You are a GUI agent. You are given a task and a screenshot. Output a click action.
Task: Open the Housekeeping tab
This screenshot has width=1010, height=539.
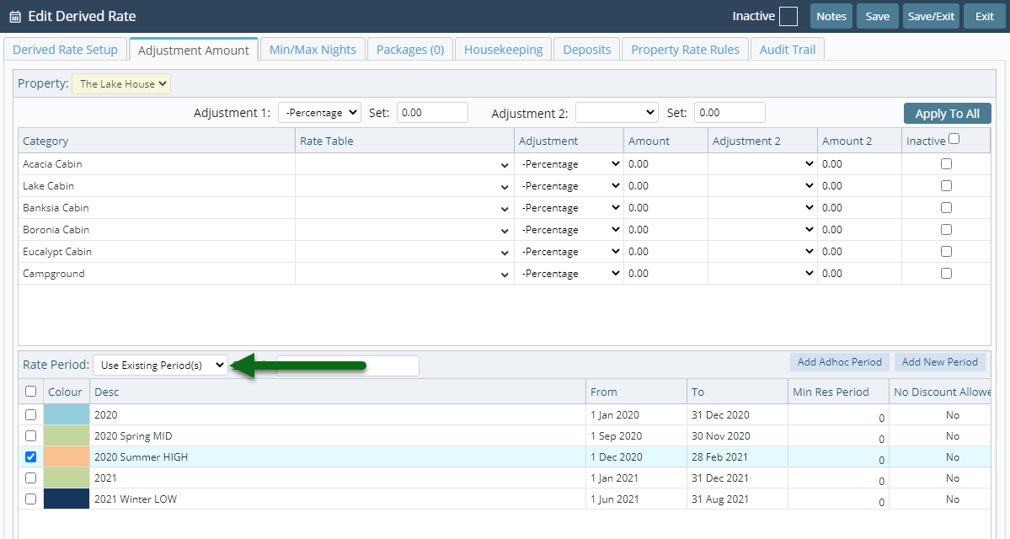coord(503,50)
